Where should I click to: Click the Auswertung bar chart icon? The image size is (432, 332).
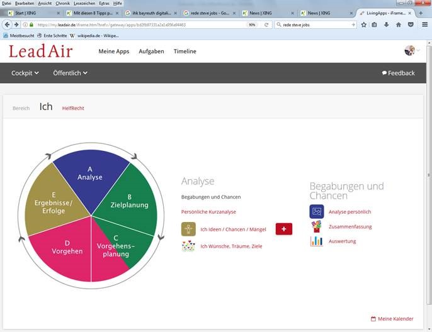point(316,241)
